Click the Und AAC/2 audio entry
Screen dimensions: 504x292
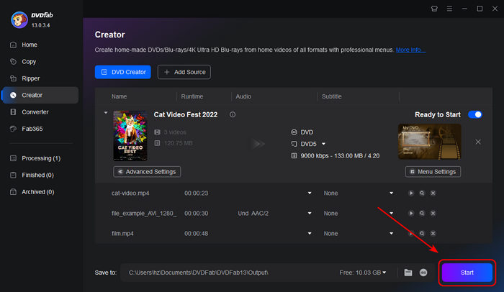253,214
